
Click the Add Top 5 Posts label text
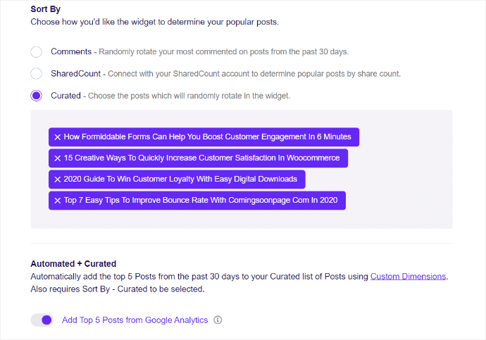[x=135, y=320]
